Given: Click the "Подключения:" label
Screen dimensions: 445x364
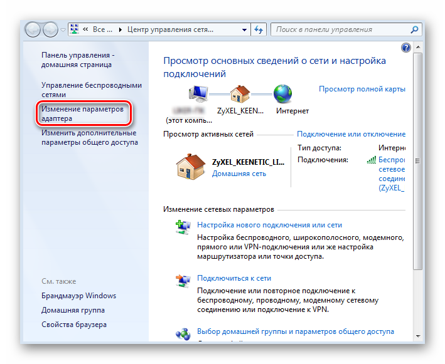Looking at the screenshot, I should (323, 160).
